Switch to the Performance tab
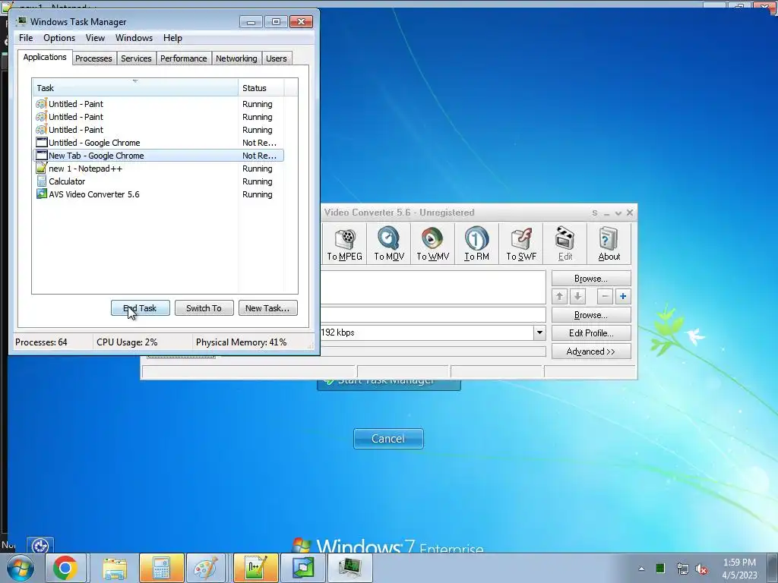The width and height of the screenshot is (778, 583). [184, 58]
